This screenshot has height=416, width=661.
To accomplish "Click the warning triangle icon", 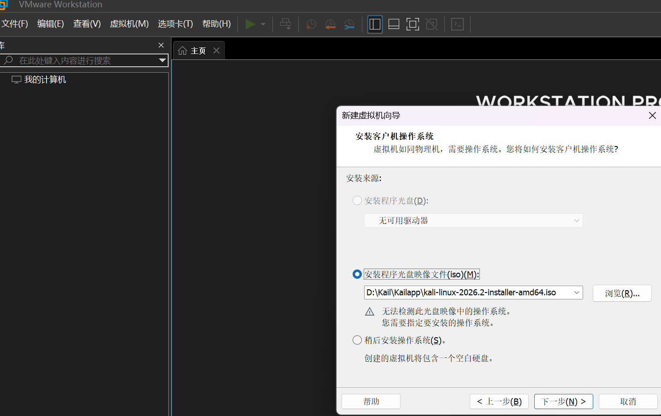I will coord(370,312).
